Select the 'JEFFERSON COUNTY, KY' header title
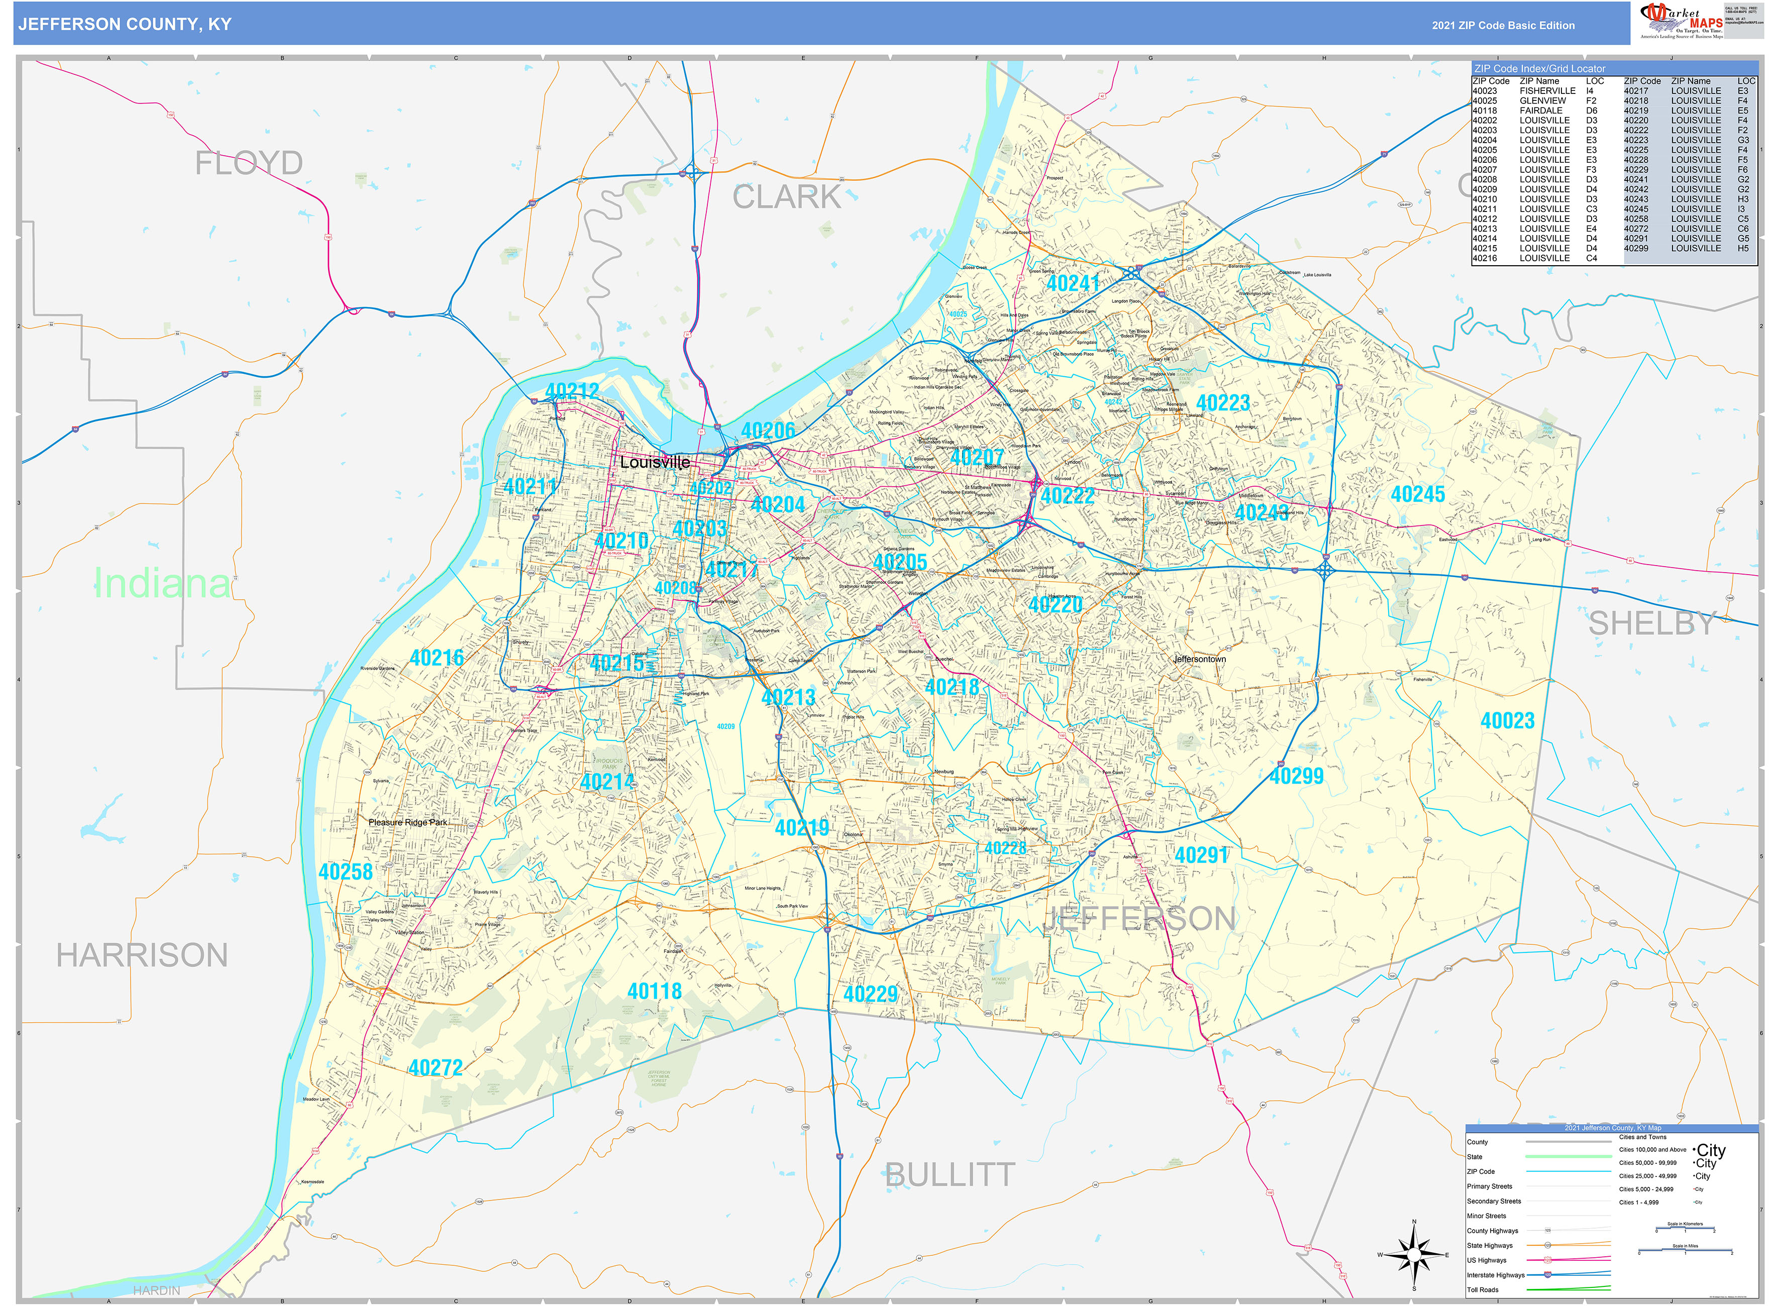 [x=125, y=25]
